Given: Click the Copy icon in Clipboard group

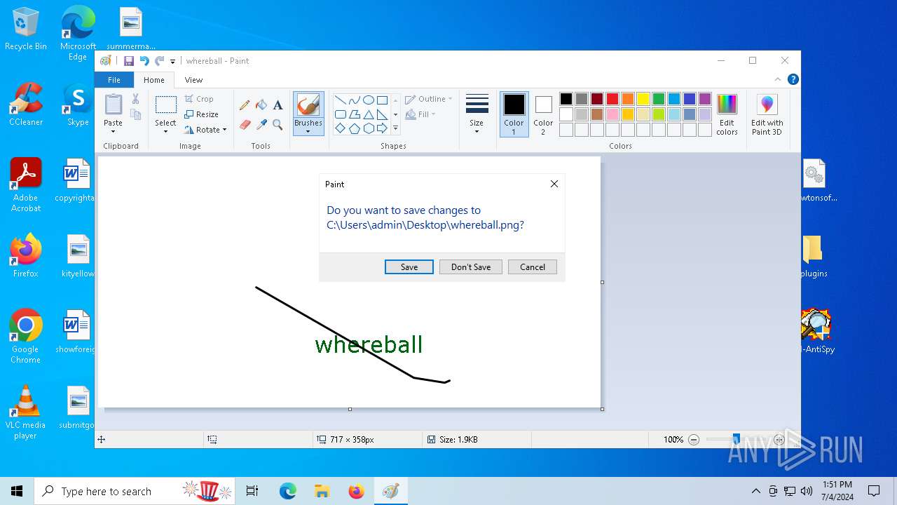Looking at the screenshot, I should tap(135, 114).
